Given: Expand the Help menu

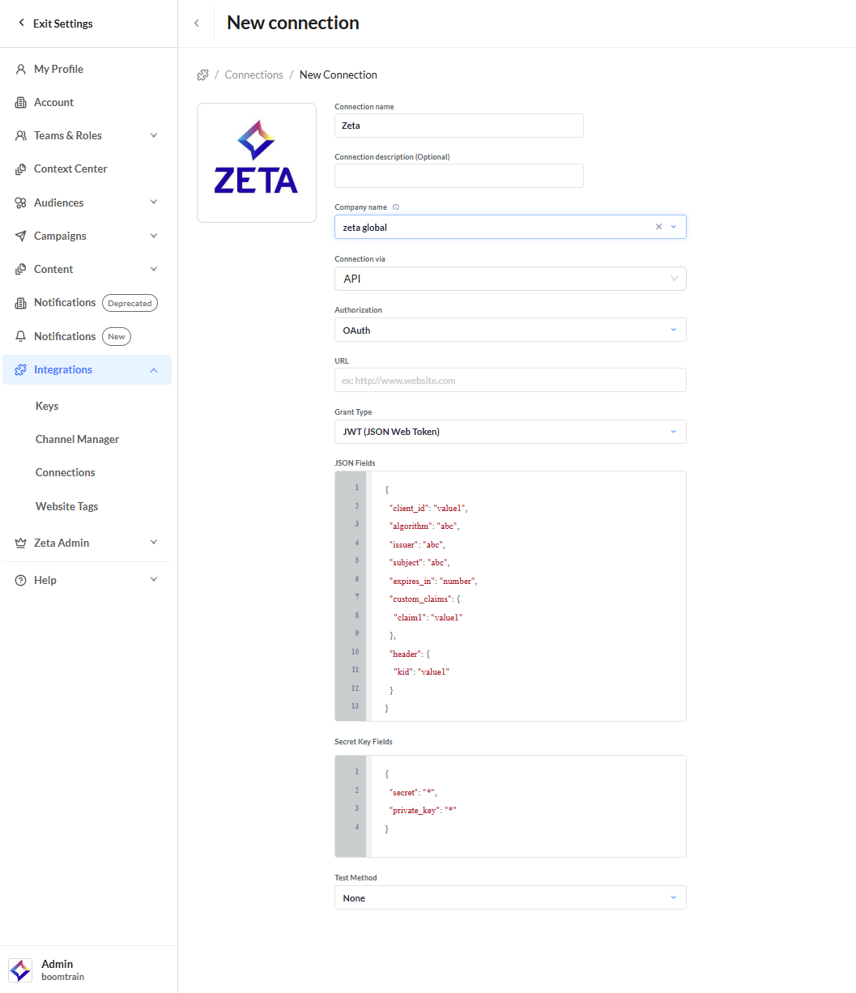Looking at the screenshot, I should 154,580.
